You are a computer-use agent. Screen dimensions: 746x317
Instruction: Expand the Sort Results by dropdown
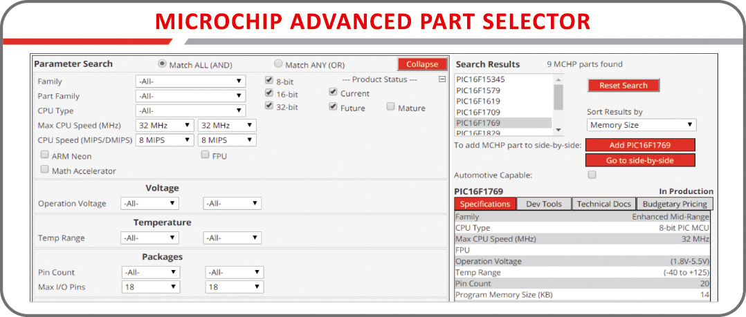click(641, 125)
